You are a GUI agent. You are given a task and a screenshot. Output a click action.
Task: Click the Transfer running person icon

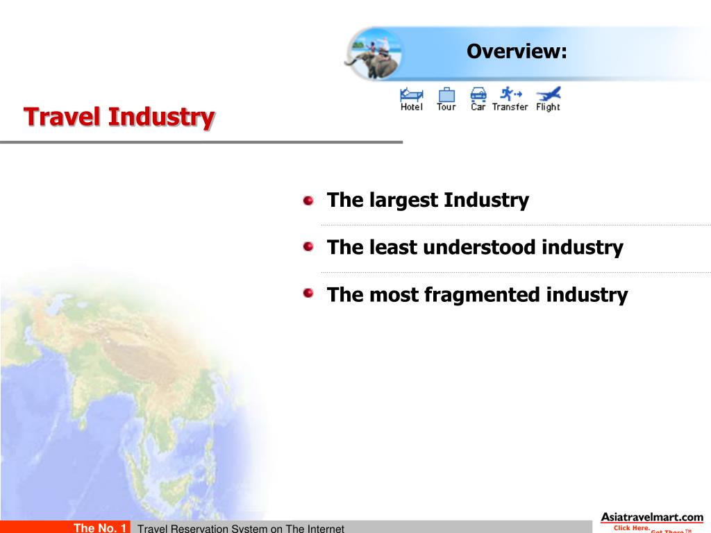510,94
